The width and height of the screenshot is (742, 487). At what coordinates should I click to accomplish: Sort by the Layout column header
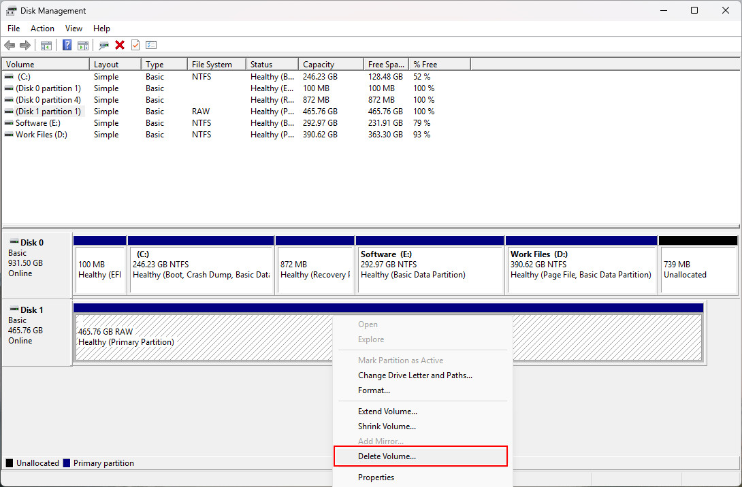coord(115,65)
